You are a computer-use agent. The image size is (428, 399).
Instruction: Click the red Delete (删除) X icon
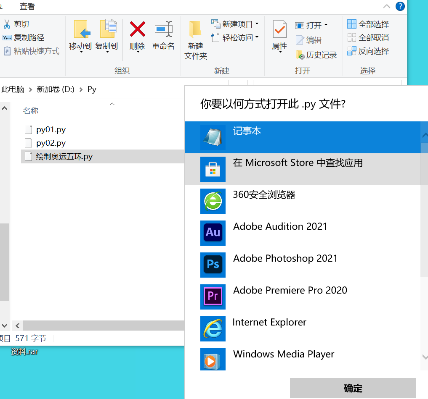[138, 29]
